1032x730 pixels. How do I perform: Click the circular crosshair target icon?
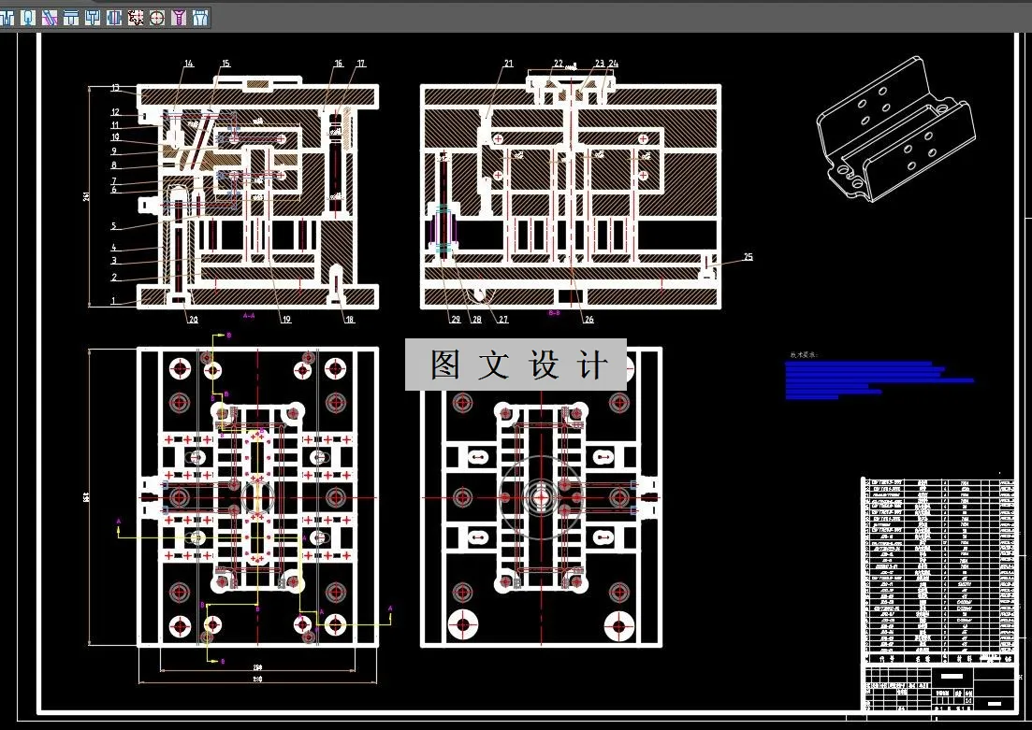click(x=156, y=18)
